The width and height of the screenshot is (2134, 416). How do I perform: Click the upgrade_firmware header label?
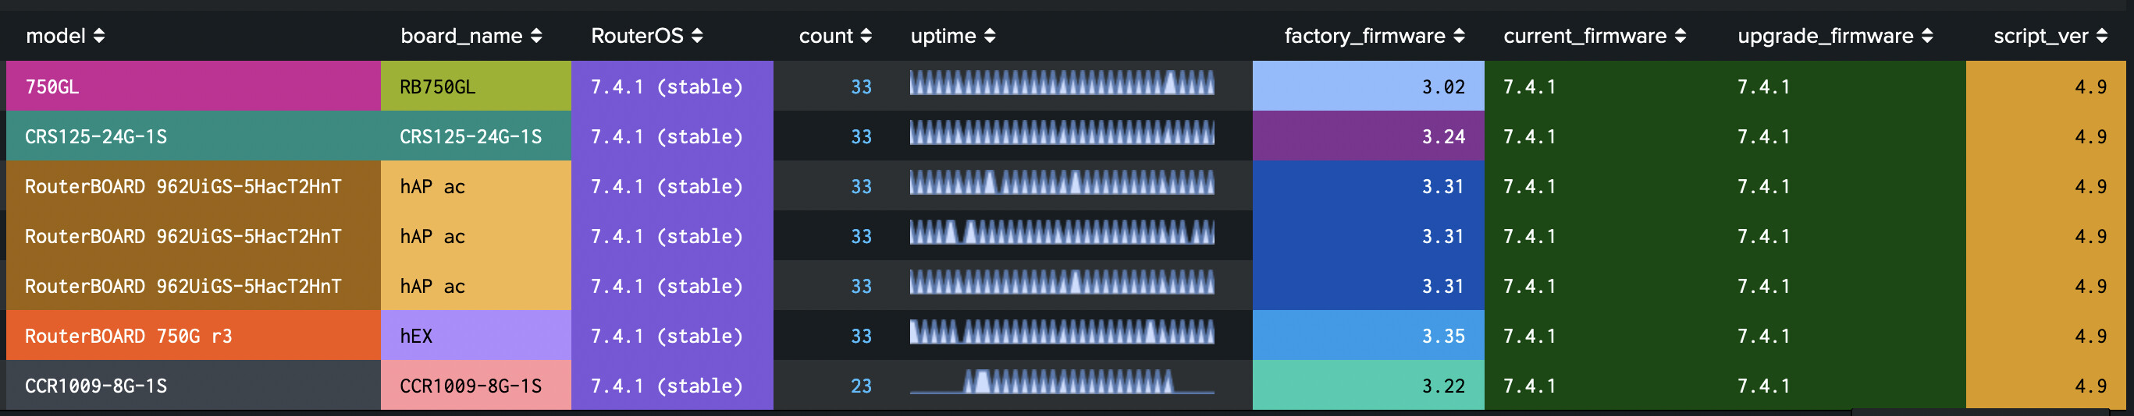(x=1825, y=36)
